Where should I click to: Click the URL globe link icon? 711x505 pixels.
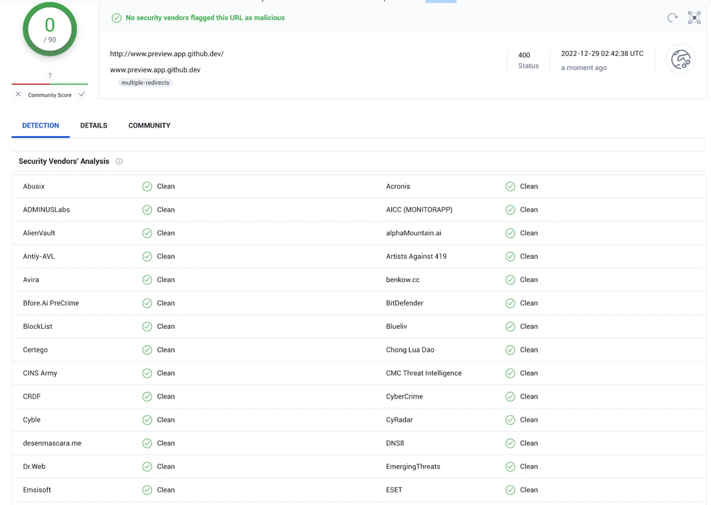(680, 59)
